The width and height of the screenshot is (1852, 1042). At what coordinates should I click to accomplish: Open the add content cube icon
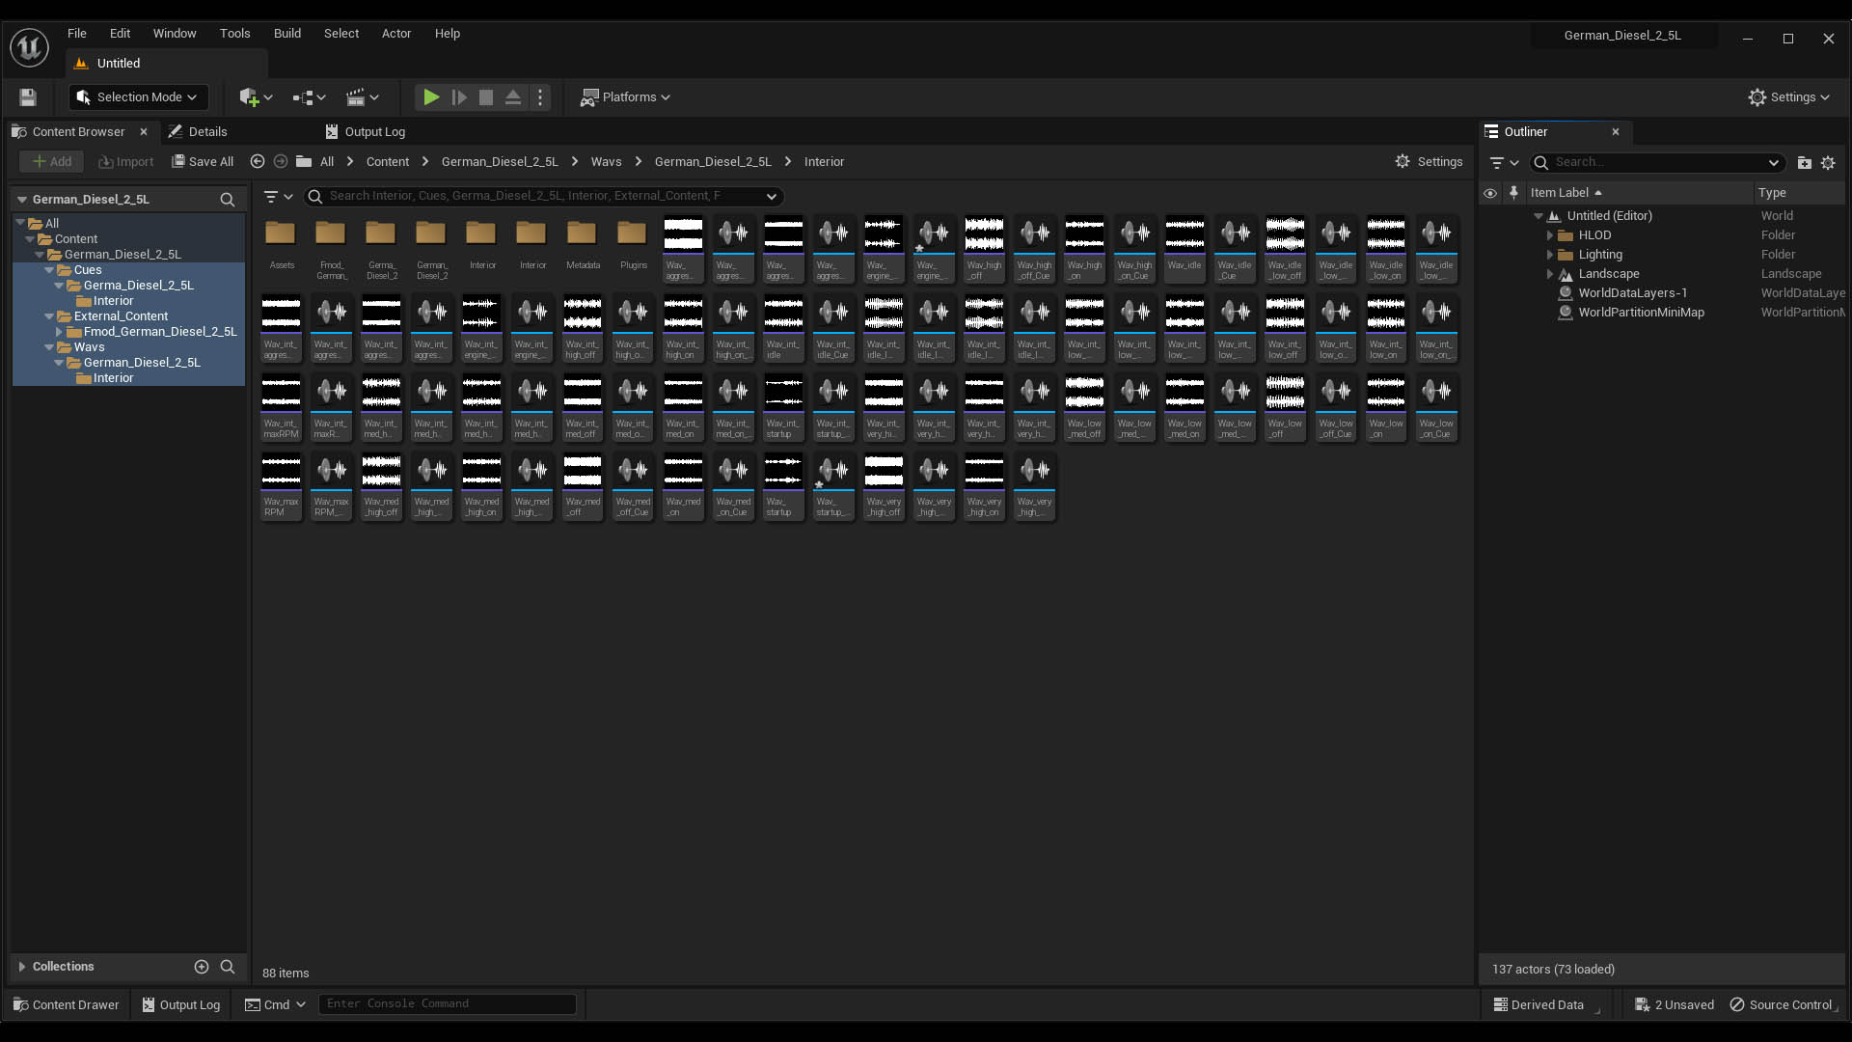pyautogui.click(x=250, y=97)
